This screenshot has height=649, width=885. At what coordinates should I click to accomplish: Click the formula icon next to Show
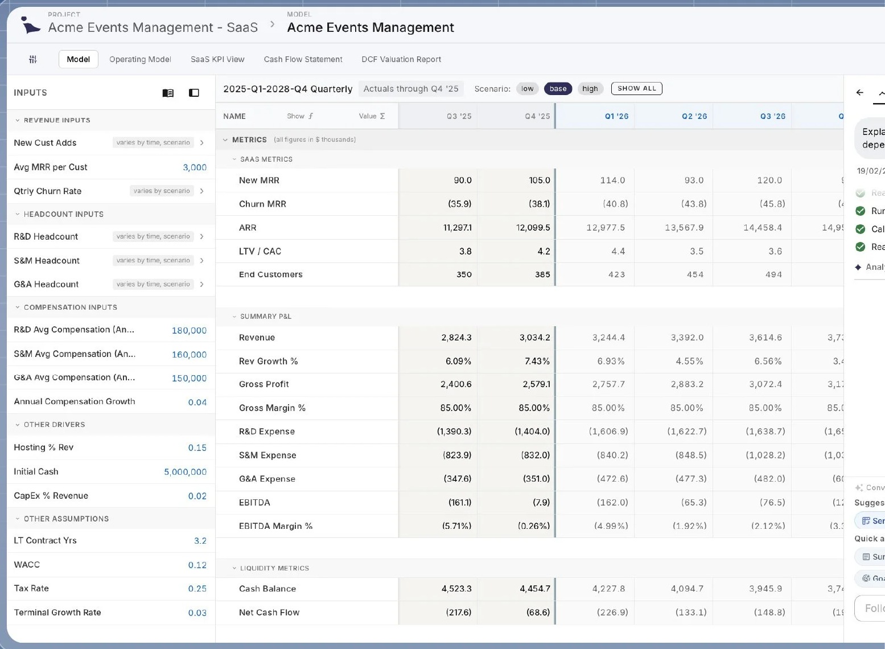[311, 116]
